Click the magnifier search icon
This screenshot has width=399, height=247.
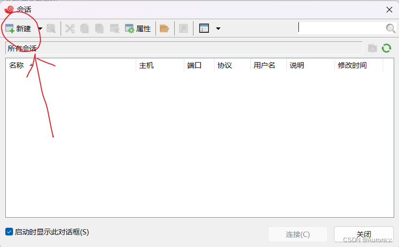point(390,28)
